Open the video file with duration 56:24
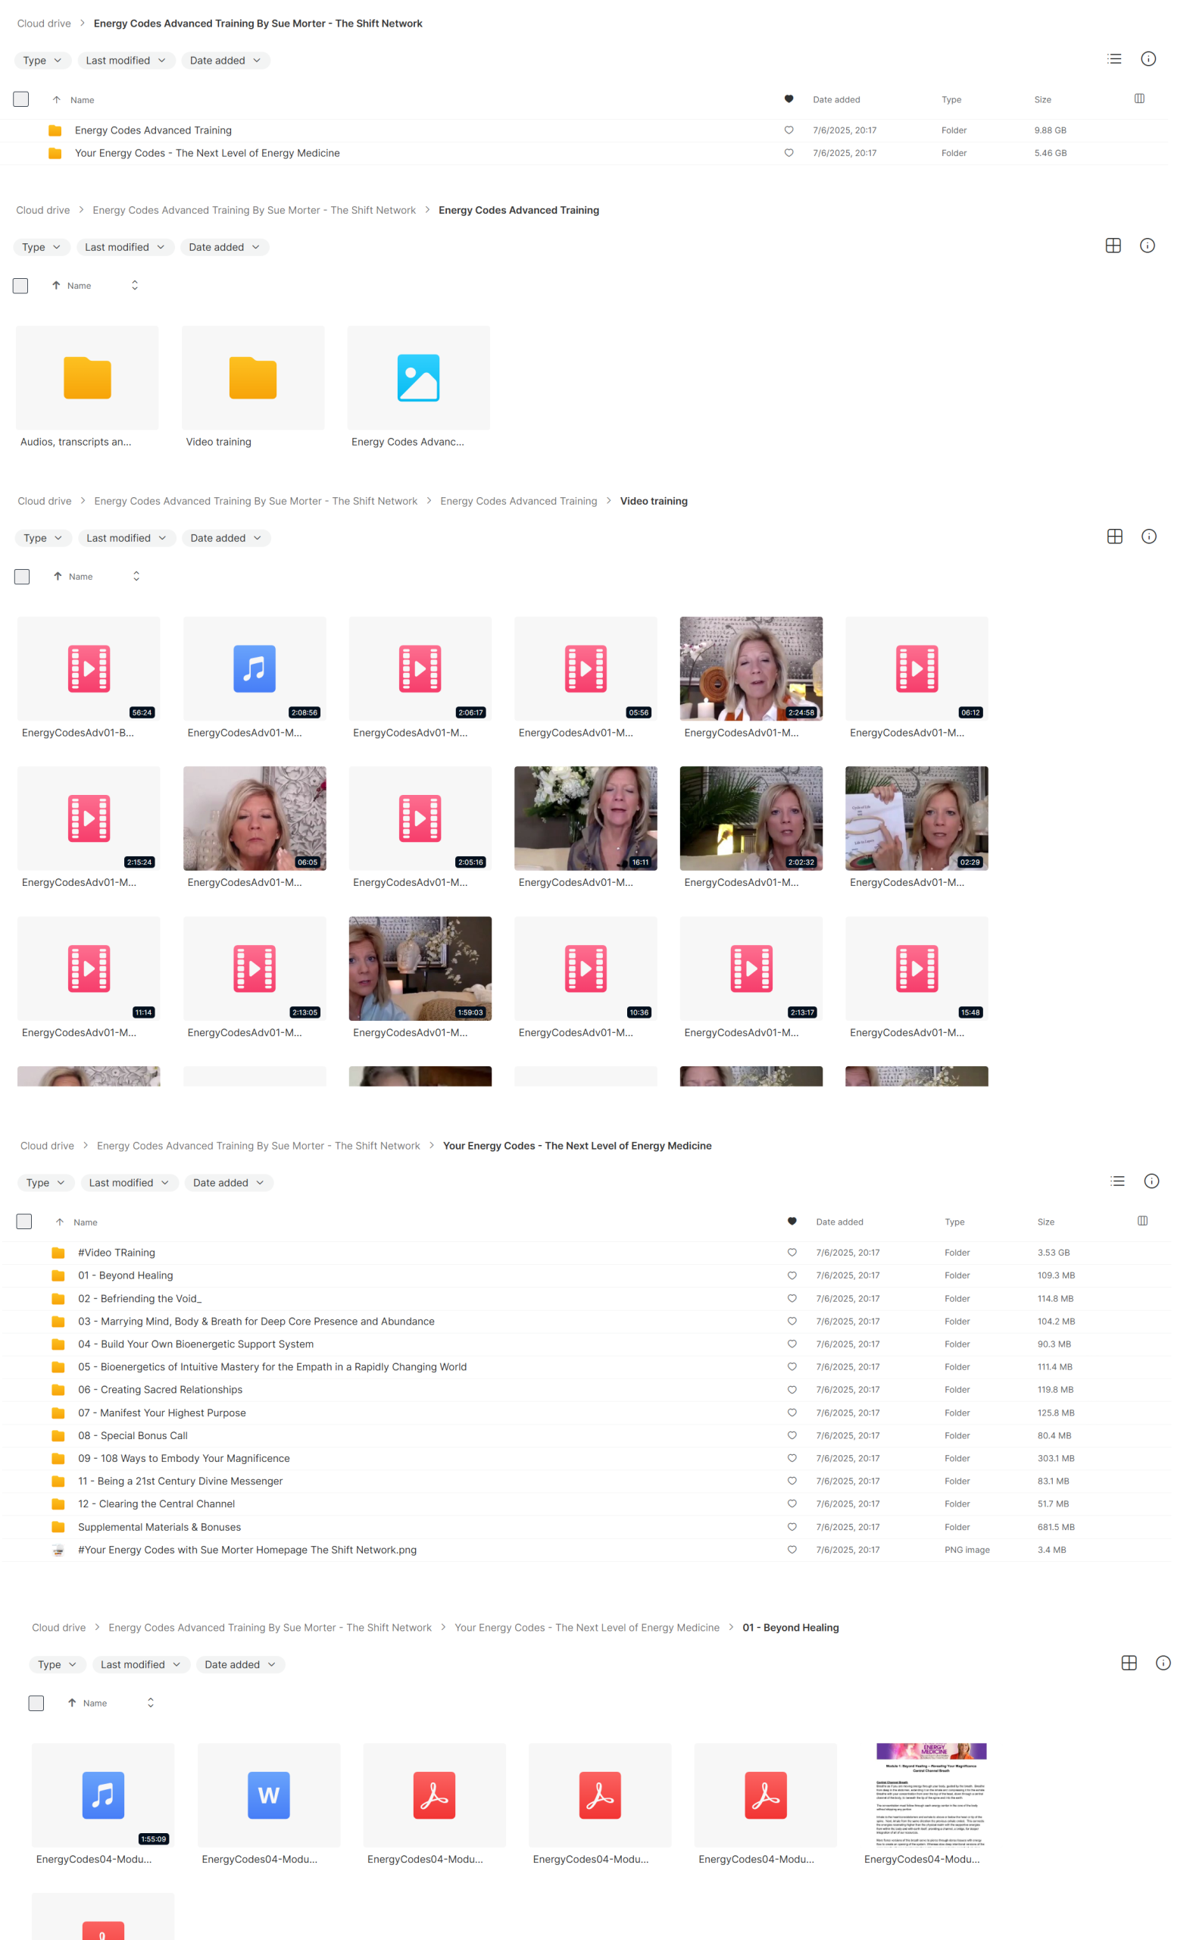This screenshot has height=1940, width=1193. tap(89, 677)
